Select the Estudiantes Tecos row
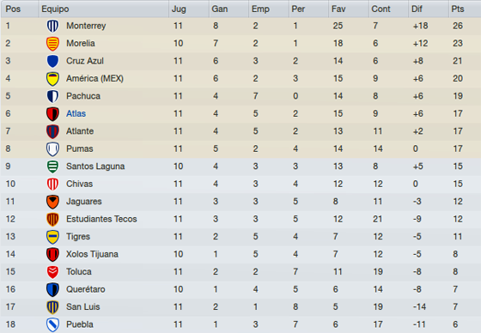 tap(240, 219)
